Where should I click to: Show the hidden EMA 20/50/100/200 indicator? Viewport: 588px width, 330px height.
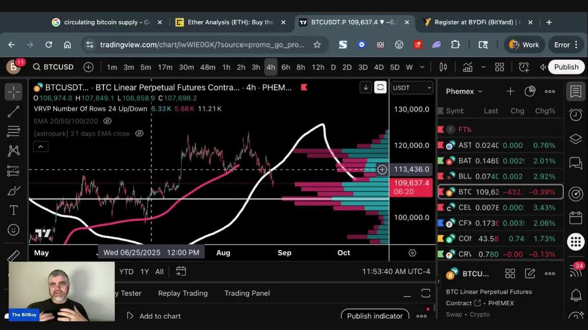pyautogui.click(x=107, y=121)
